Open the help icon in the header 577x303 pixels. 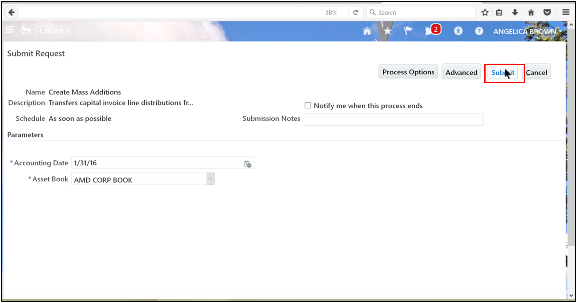coord(479,31)
